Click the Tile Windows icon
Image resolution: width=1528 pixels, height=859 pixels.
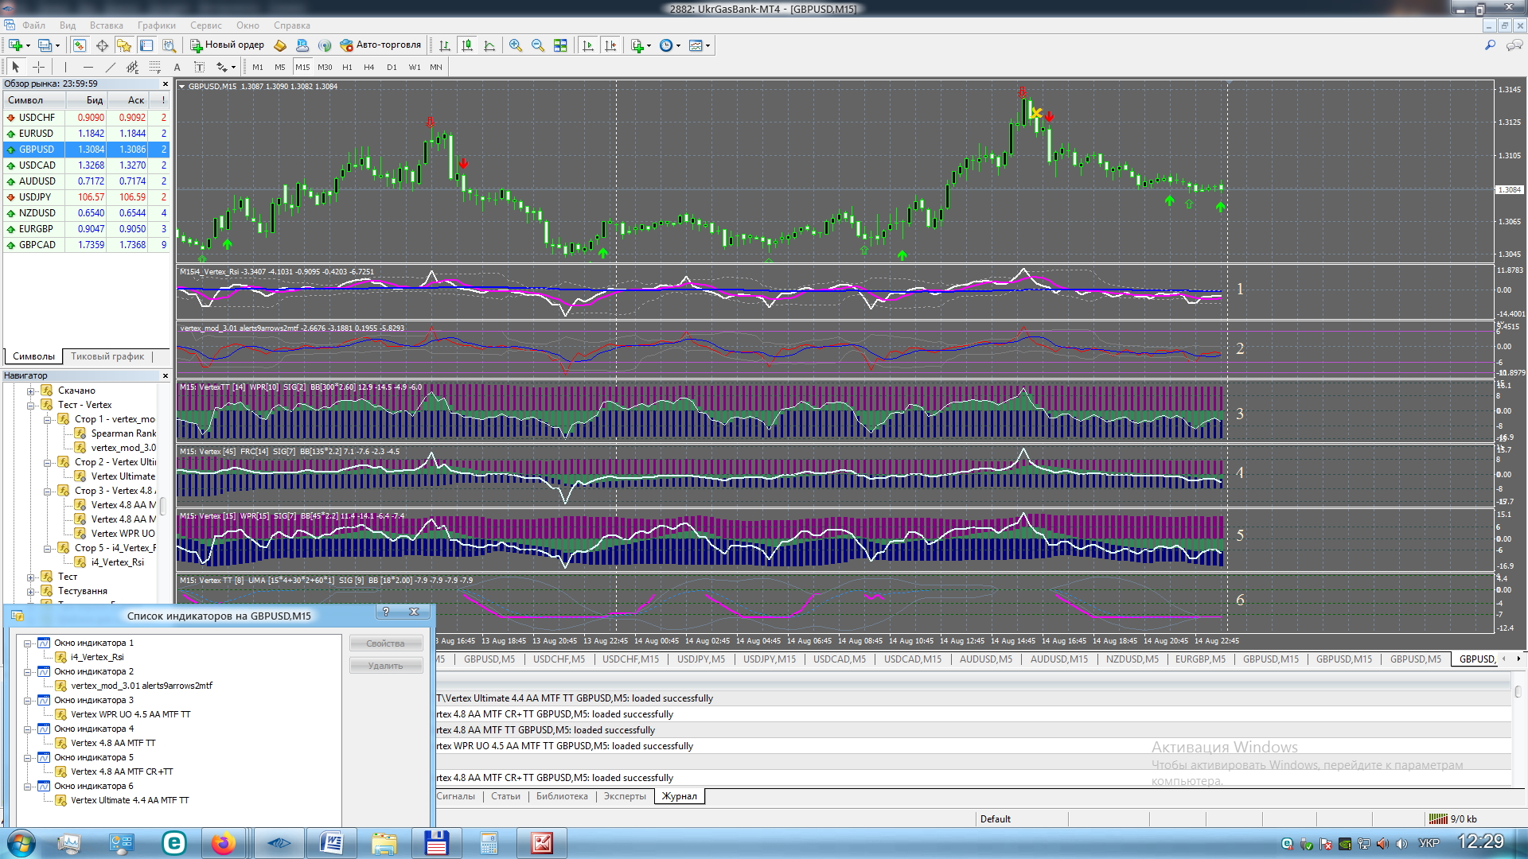(560, 45)
